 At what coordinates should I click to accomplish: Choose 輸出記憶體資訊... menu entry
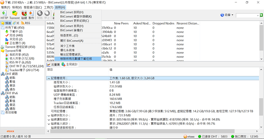78,54
